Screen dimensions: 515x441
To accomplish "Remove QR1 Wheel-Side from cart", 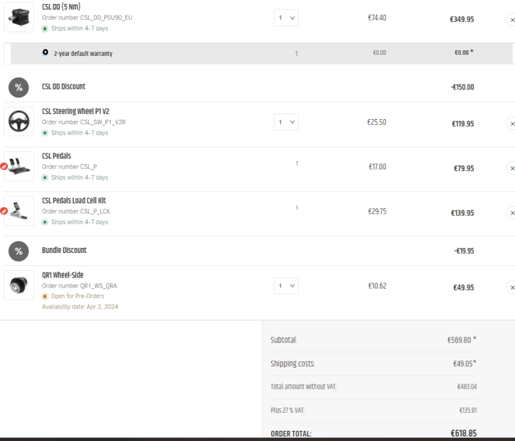I will pos(511,287).
